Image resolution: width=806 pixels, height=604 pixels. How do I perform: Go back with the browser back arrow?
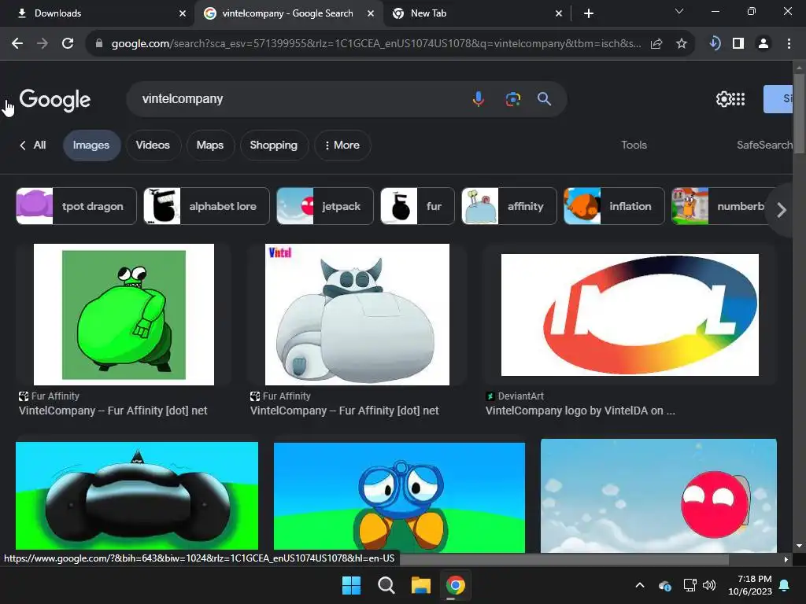17,44
